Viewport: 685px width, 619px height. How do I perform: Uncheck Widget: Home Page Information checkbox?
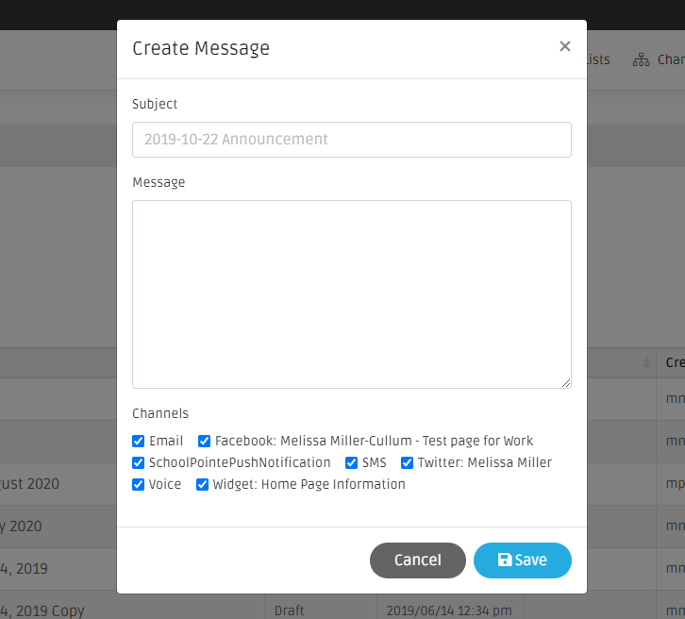coord(203,484)
